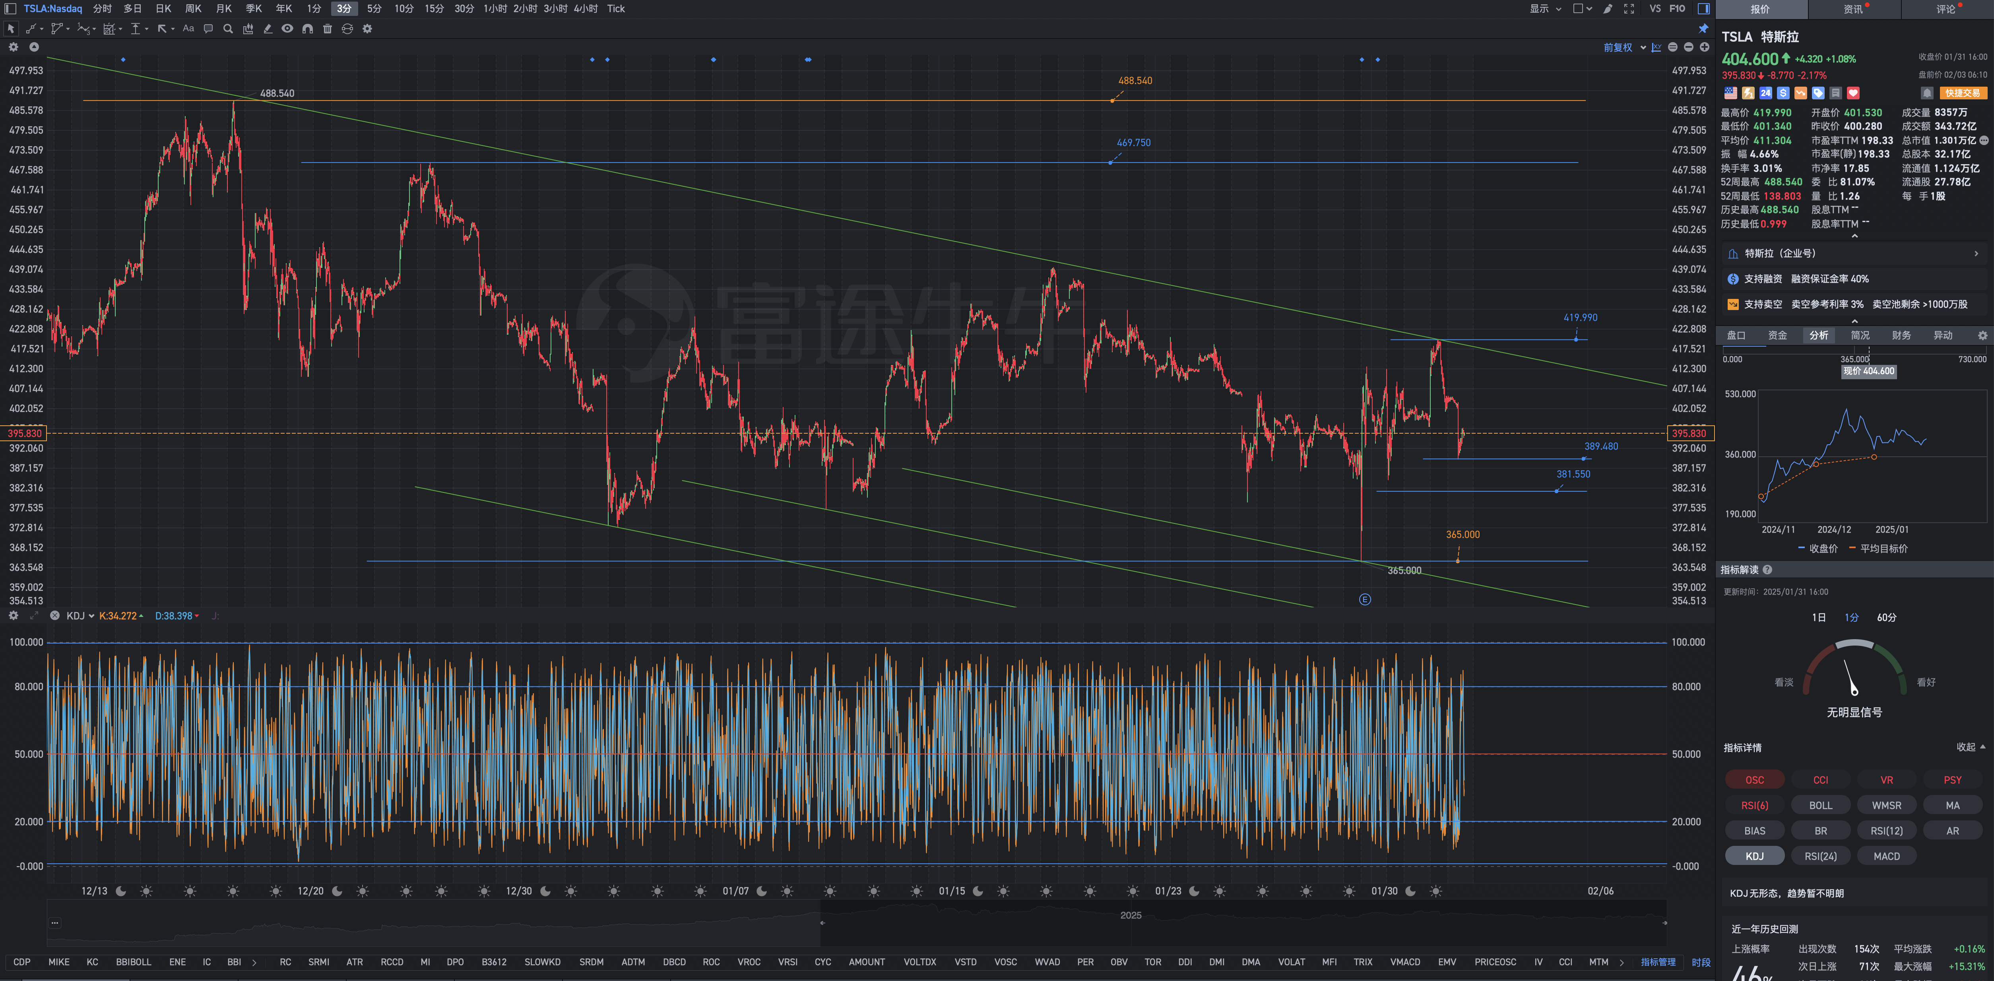Zoom in the chart with plus icon
Viewport: 1994px width, 981px height.
coord(1704,47)
